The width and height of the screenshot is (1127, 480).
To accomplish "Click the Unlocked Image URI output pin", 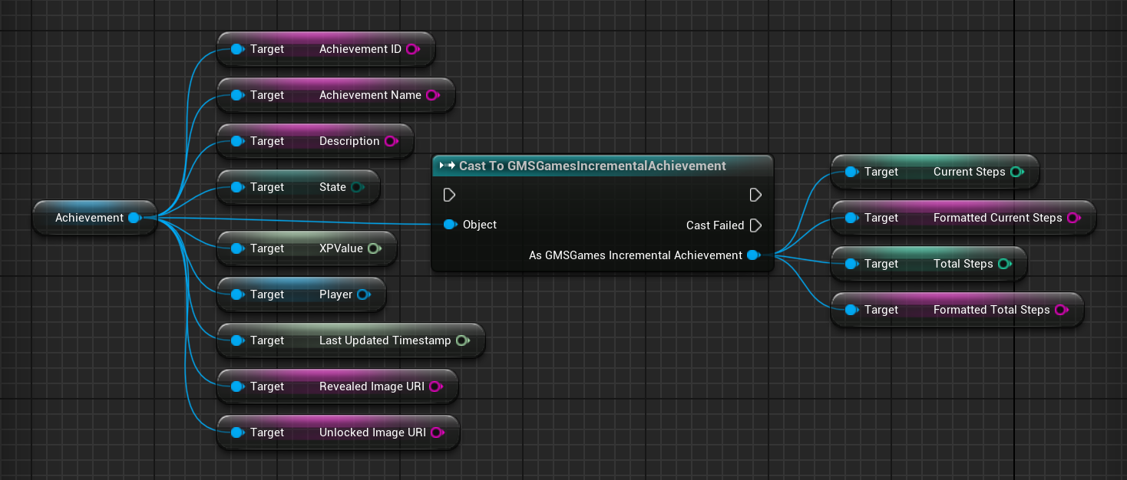I will (437, 432).
